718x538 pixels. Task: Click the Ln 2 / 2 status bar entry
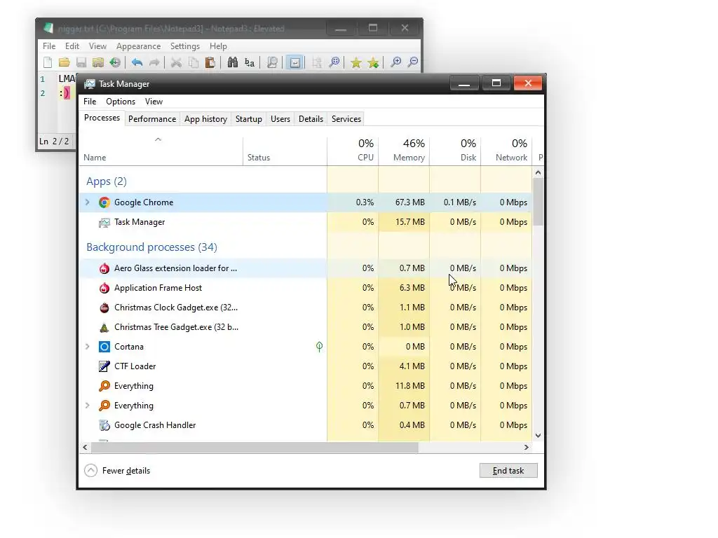54,142
